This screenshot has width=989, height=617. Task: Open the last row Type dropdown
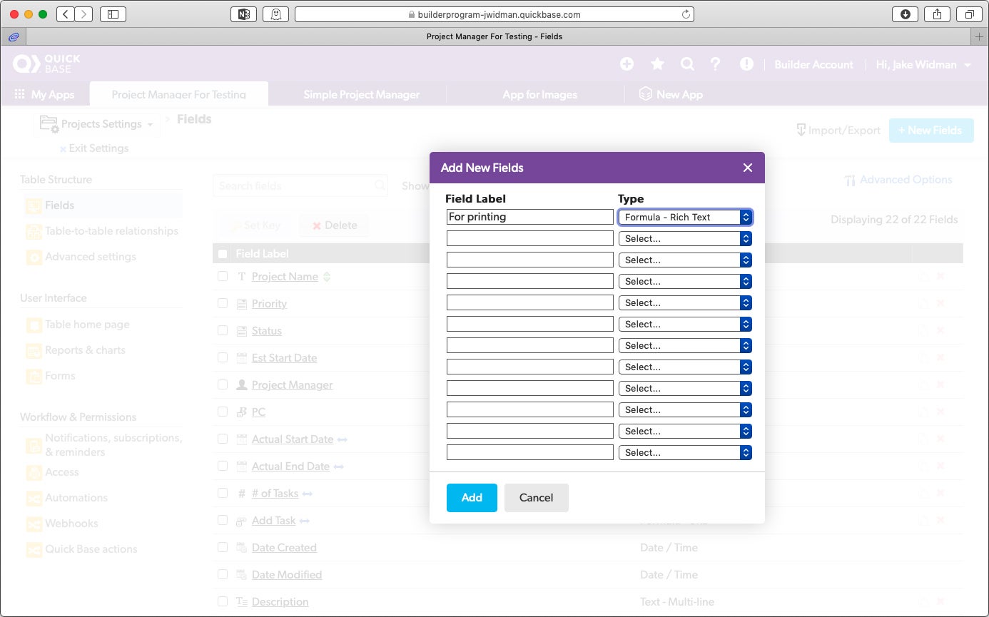click(x=685, y=452)
